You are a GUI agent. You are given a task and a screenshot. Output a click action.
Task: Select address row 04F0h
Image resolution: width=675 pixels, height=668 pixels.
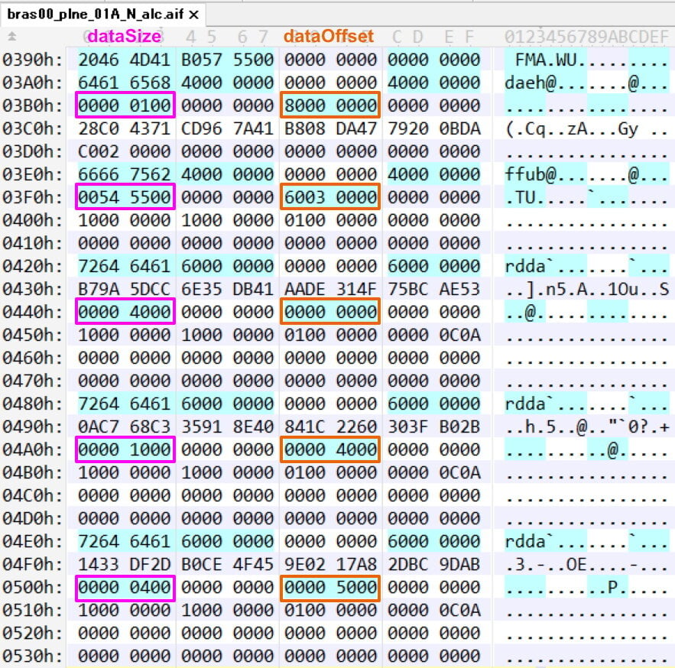point(32,564)
